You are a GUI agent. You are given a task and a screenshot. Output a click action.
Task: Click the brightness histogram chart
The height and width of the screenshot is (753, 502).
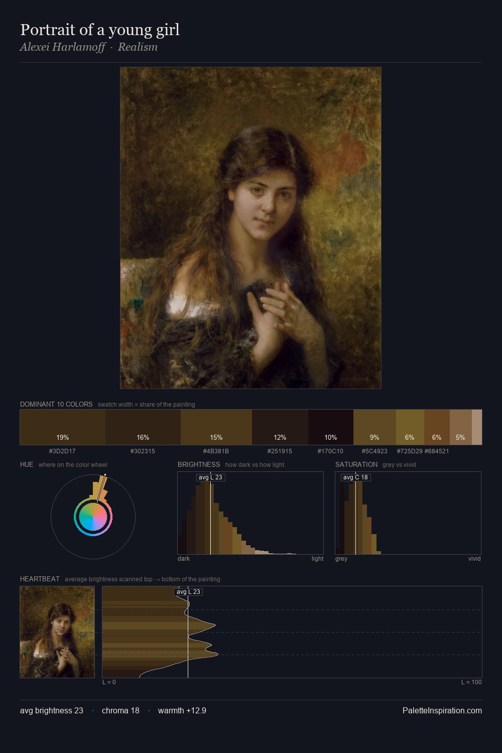tap(250, 513)
